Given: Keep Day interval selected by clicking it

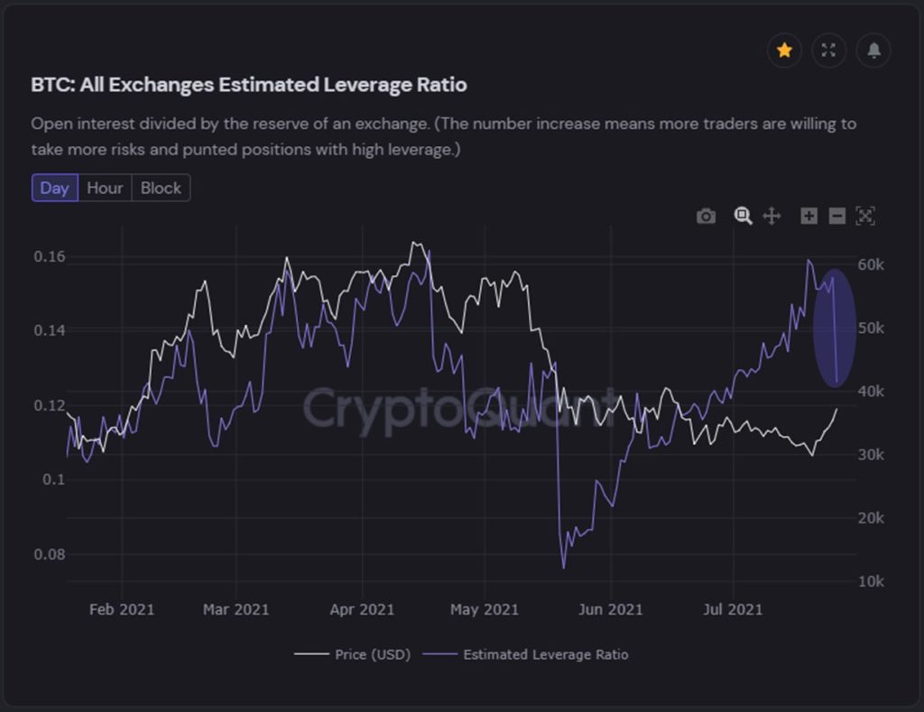Looking at the screenshot, I should [x=54, y=188].
